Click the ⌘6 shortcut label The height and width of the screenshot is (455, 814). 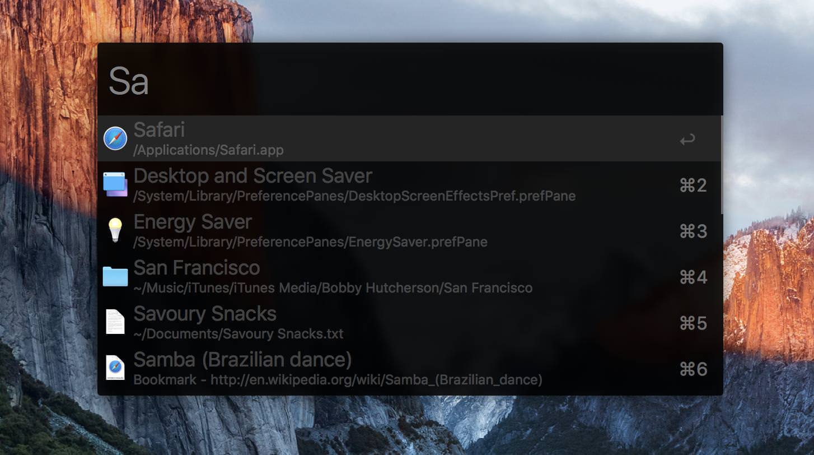coord(693,369)
